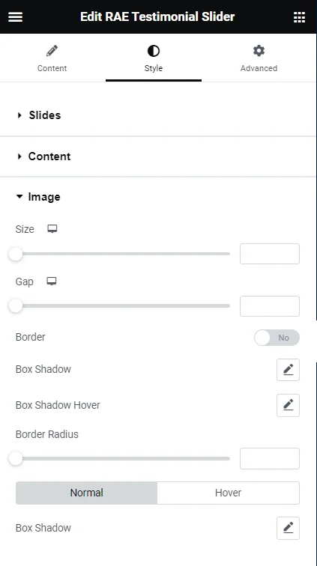317x566 pixels.
Task: Focus the Gap value input field
Action: (270, 306)
